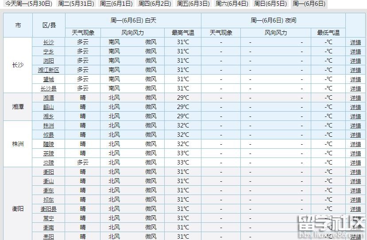Viewport: 367px width, 240px height.
Task: Show the 周六(6月4日) forecast tab
Action: pyautogui.click(x=232, y=4)
